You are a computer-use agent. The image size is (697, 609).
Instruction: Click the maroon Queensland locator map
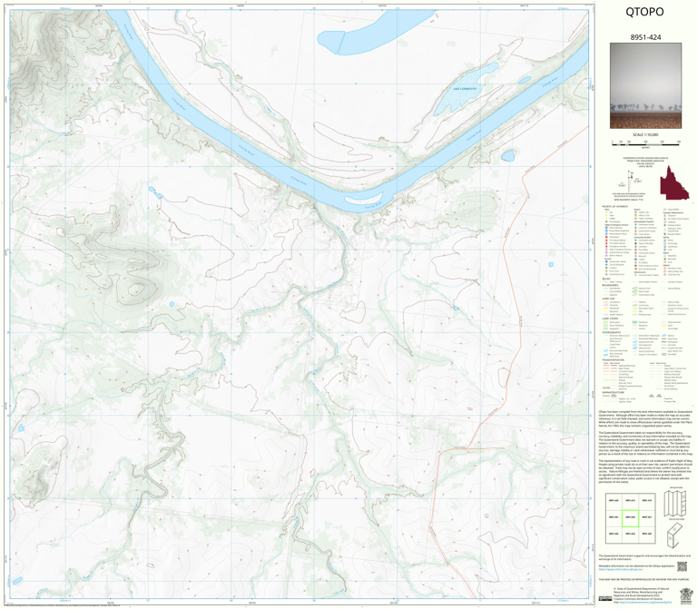click(x=674, y=182)
